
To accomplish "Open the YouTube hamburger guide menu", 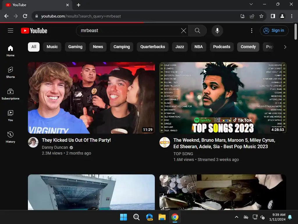I will click(x=10, y=30).
